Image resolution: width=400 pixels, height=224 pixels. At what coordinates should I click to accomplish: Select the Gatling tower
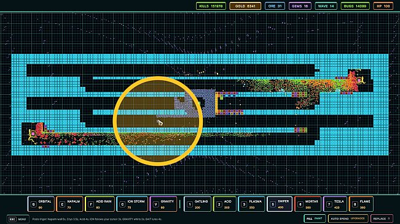pyautogui.click(x=197, y=204)
